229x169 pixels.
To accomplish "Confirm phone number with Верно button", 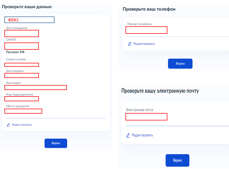I will click(x=180, y=63).
